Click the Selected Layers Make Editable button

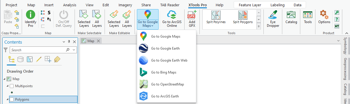pyautogui.click(x=114, y=19)
